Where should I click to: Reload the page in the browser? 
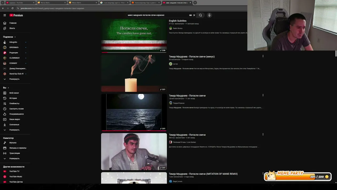click(x=12, y=8)
